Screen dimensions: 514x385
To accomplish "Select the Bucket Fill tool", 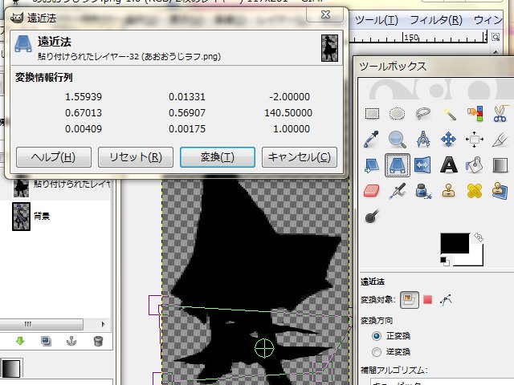I will [x=475, y=165].
